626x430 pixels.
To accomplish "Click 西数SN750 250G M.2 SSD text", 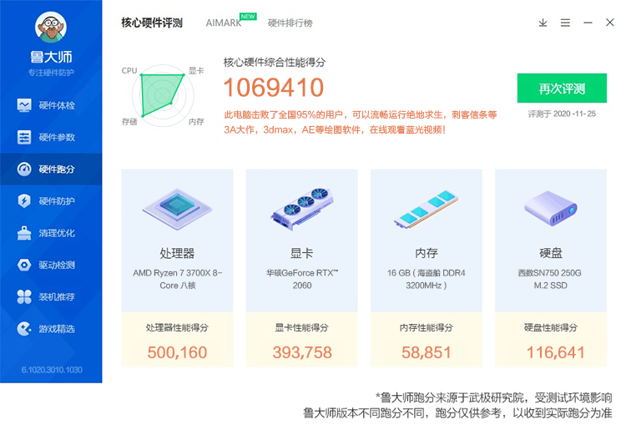I will [x=550, y=279].
